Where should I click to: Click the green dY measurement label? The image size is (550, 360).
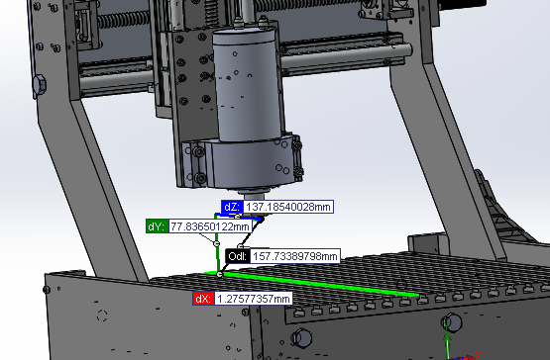click(157, 226)
